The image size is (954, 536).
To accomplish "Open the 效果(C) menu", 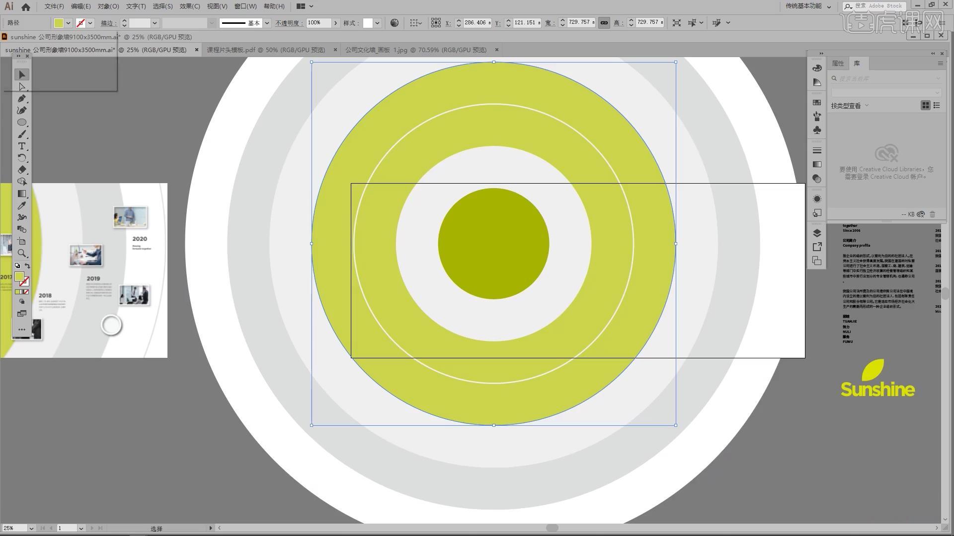I will pyautogui.click(x=189, y=6).
